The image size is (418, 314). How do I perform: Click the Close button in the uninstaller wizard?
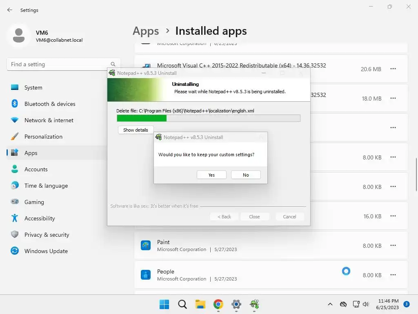click(x=254, y=217)
